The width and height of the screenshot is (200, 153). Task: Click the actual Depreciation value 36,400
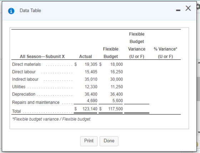[91, 94]
